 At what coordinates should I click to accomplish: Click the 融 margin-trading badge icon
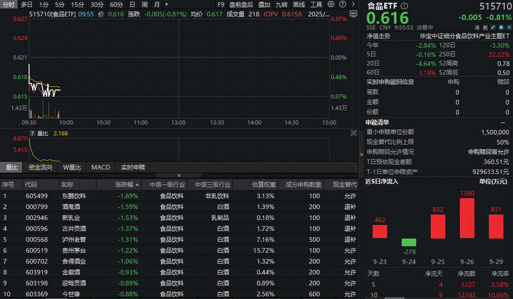(x=486, y=27)
